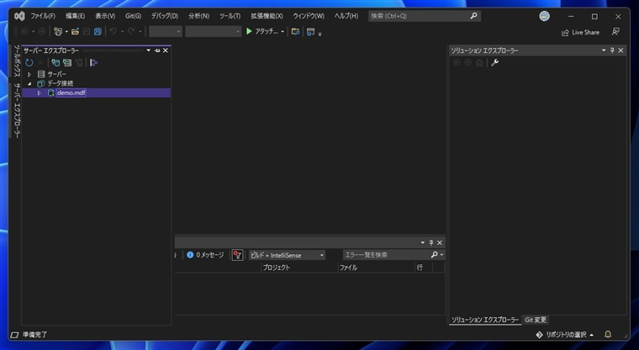Screen dimensions: 639x350
Task: Sort by the Line column header
Action: pyautogui.click(x=424, y=268)
